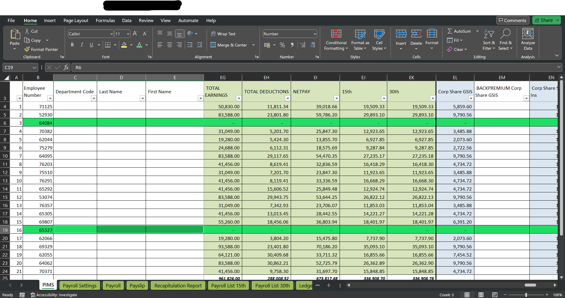Click the Insert Function fx icon
Image resolution: width=565 pixels, height=298 pixels.
pos(66,67)
